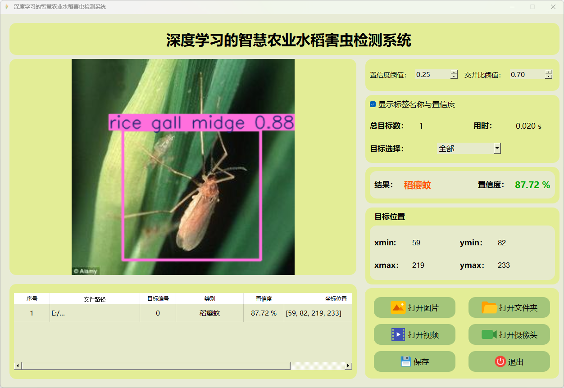Click the green camera icon

pyautogui.click(x=489, y=334)
